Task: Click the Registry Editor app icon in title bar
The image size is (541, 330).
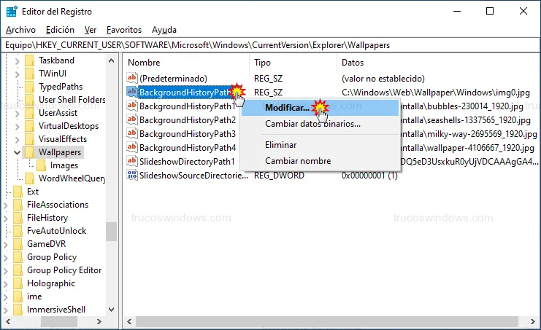Action: [10, 11]
